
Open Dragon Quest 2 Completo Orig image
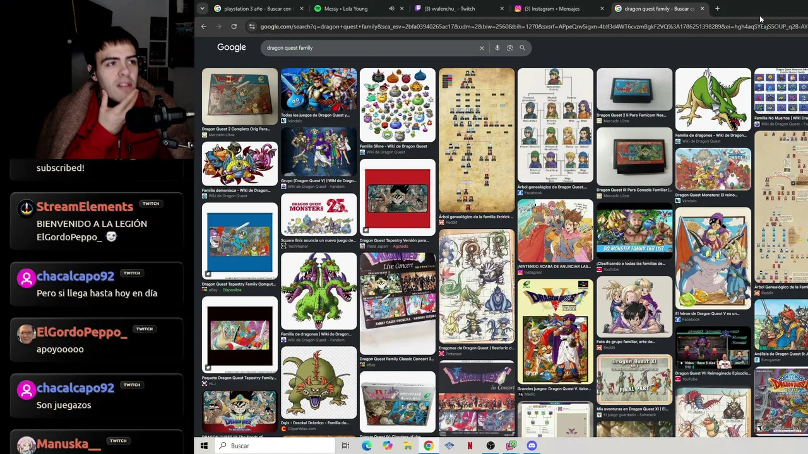(x=239, y=96)
